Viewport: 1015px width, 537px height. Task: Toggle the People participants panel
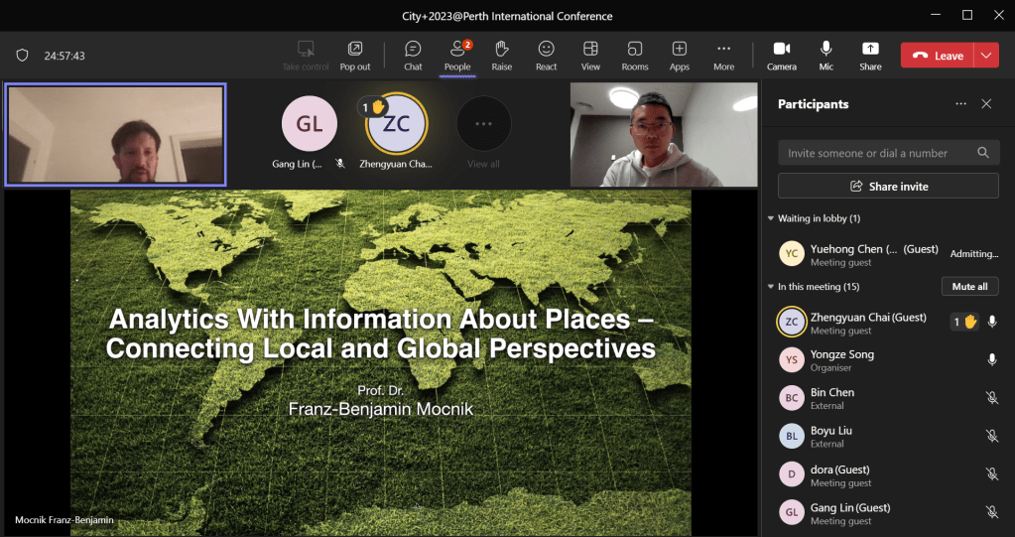[457, 56]
